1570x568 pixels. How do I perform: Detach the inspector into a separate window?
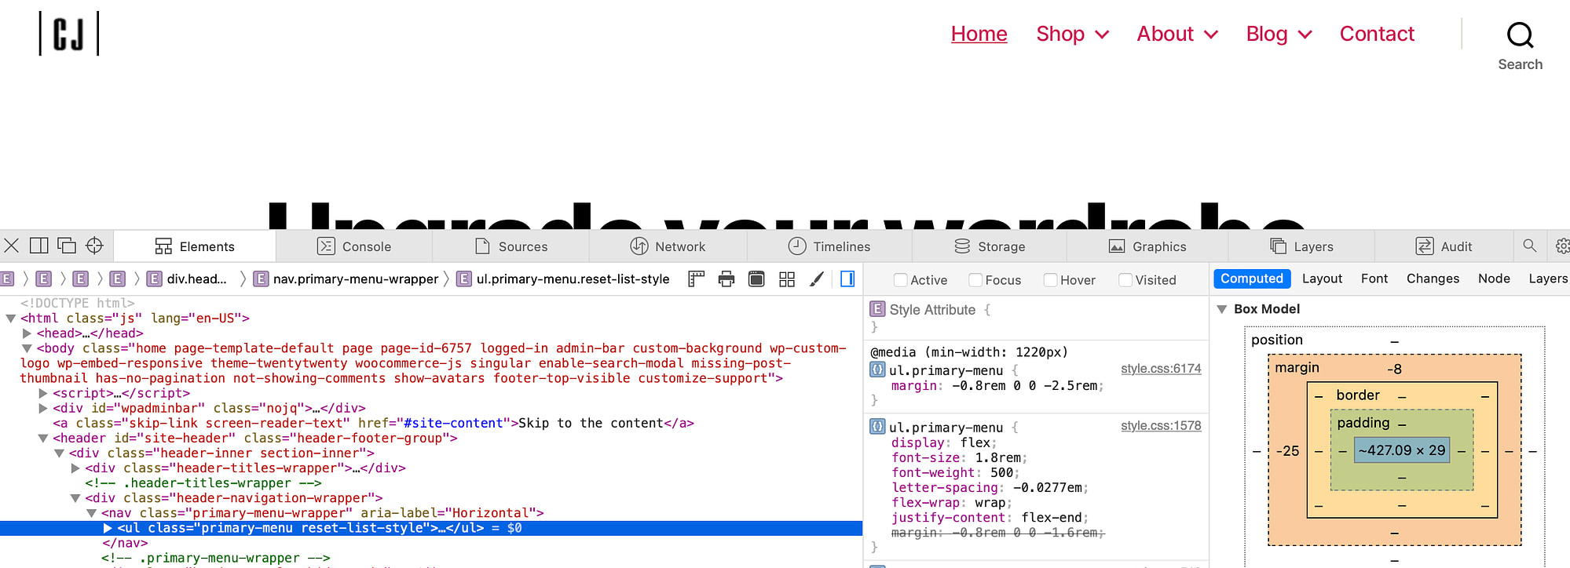[67, 246]
